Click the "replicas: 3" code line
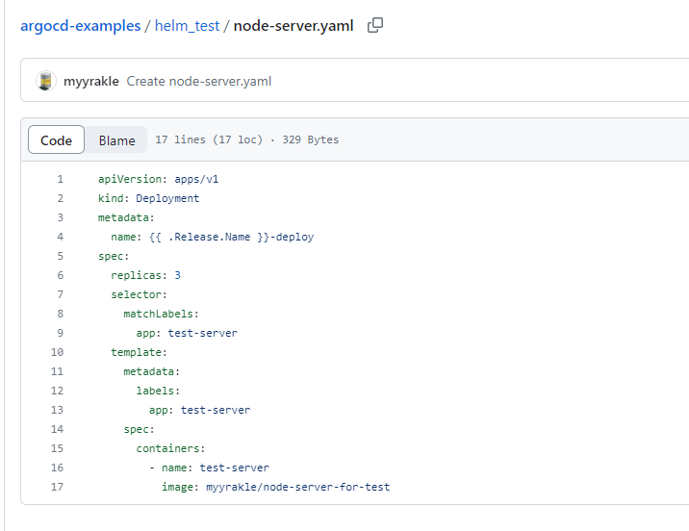This screenshot has width=689, height=531. (145, 275)
